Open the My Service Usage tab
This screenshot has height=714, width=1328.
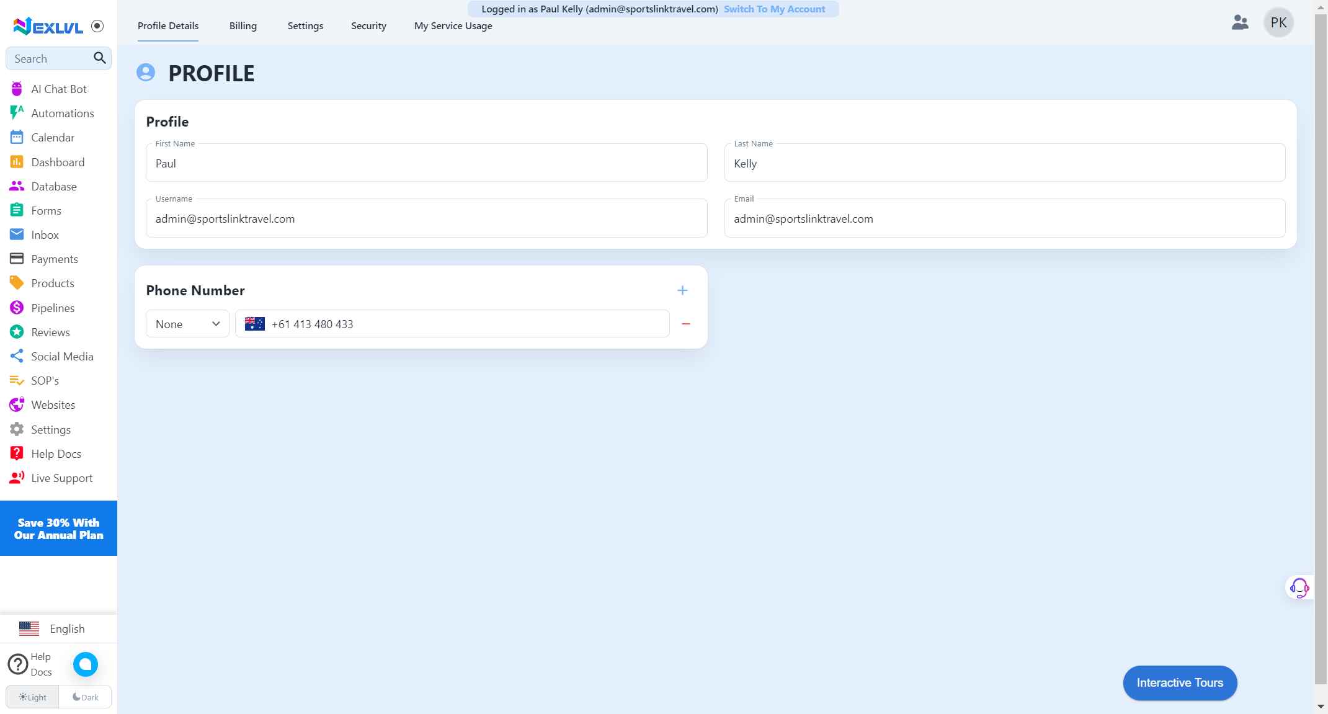[453, 26]
